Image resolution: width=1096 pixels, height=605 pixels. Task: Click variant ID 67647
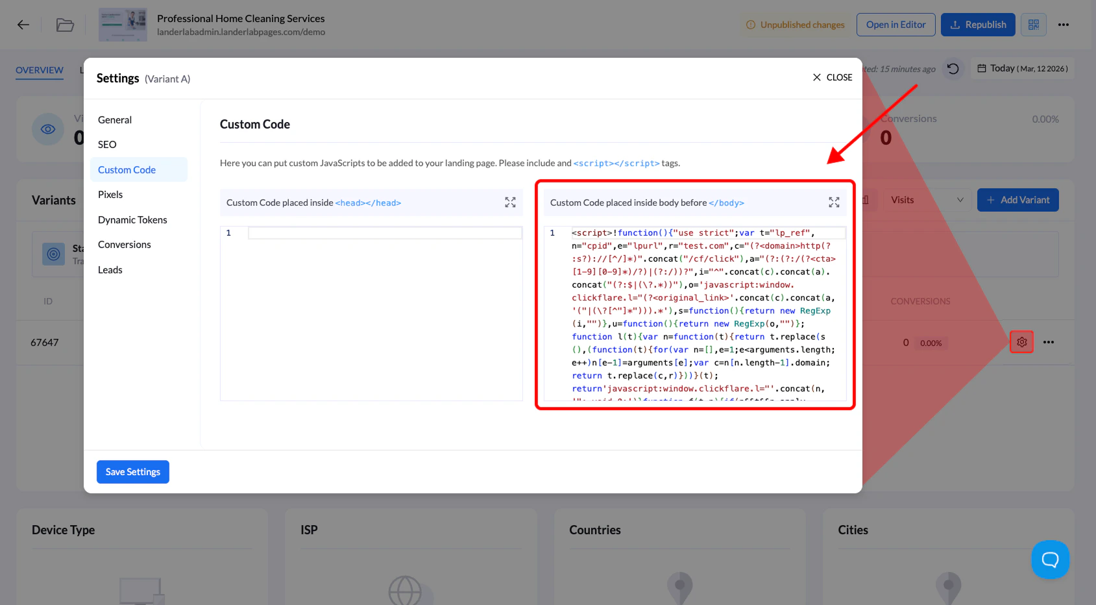pyautogui.click(x=45, y=343)
